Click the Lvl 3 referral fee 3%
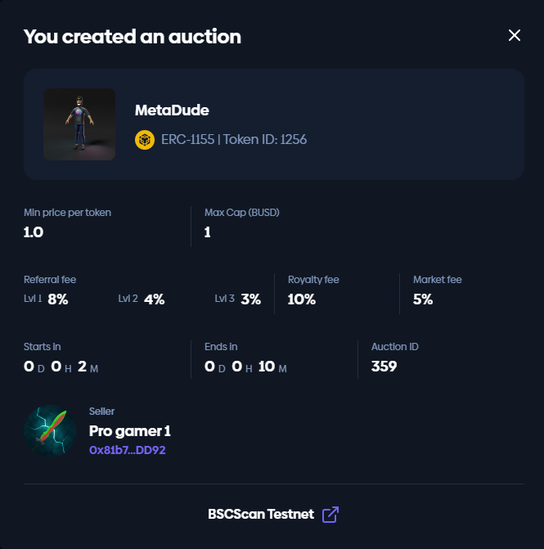The width and height of the screenshot is (544, 549). pos(250,299)
